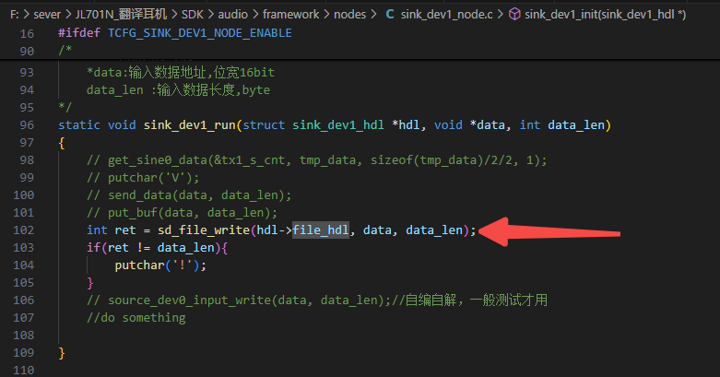Screen dimensions: 720x377
Task: Click the closing brace on line 109
Action: 62,353
